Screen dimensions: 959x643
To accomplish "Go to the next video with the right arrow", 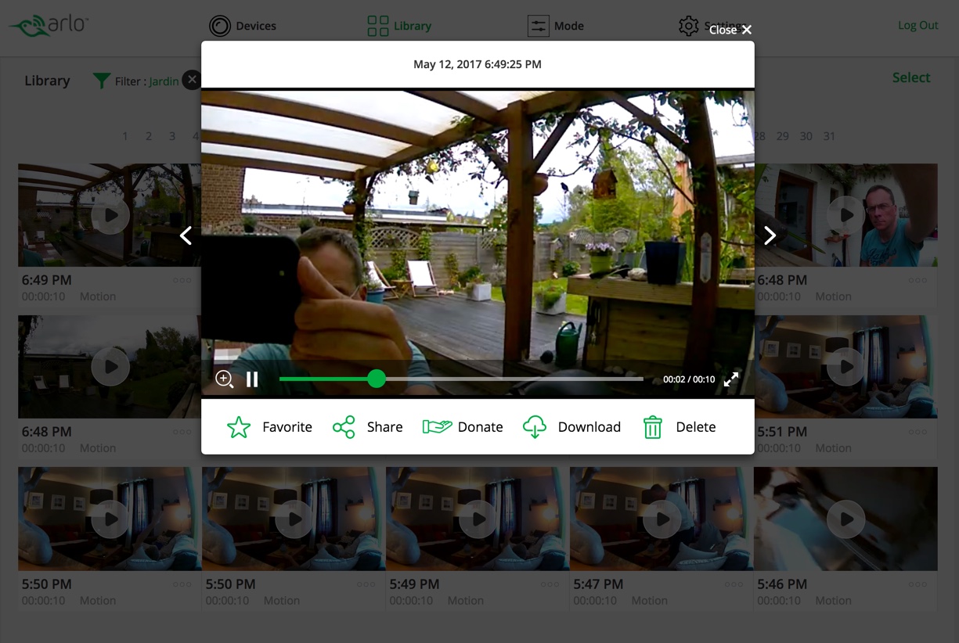I will click(770, 235).
